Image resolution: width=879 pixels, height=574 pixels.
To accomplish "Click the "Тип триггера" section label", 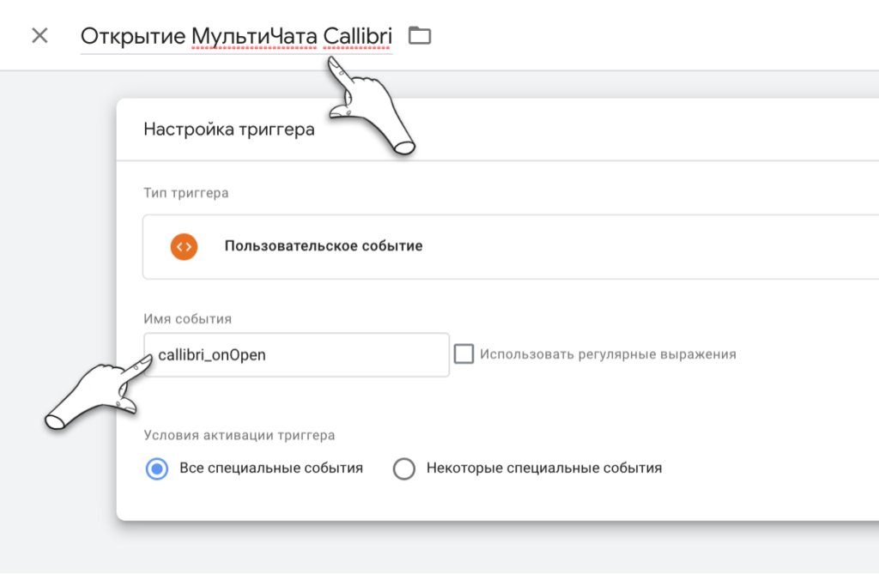I will tap(185, 192).
